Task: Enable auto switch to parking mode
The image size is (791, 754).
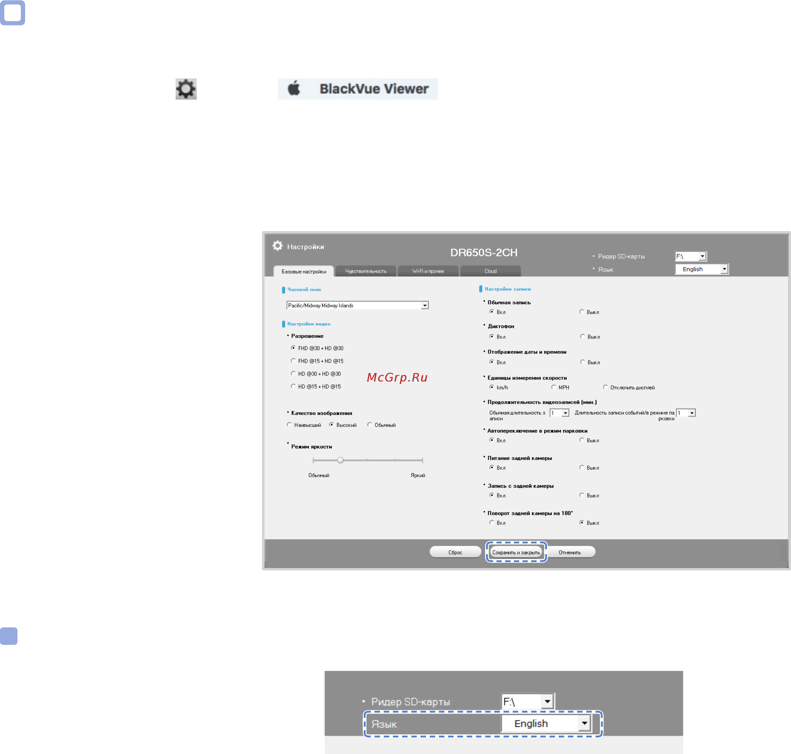Action: point(492,440)
